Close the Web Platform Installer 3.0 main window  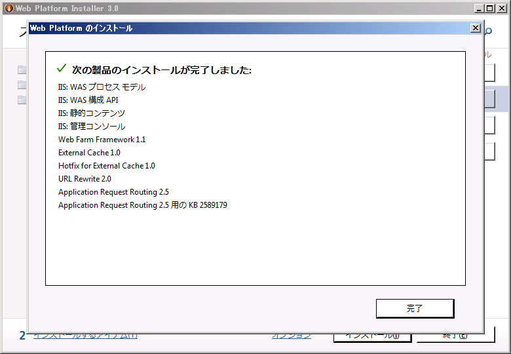(x=501, y=9)
